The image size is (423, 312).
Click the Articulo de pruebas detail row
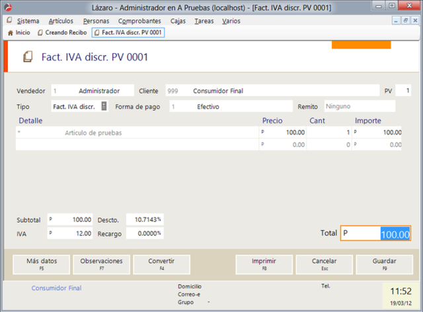137,132
